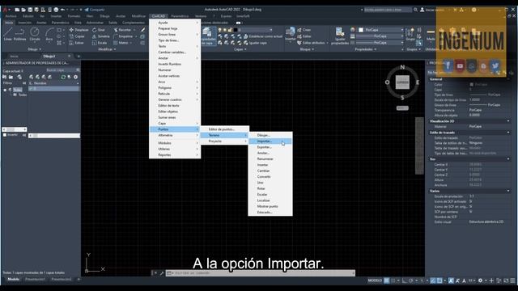Viewport: 518px width, 291px height.
Task: Open the CivilCAD menu
Action: pyautogui.click(x=159, y=16)
